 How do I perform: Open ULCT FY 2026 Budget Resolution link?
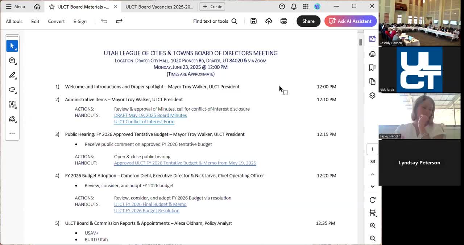[x=147, y=211]
